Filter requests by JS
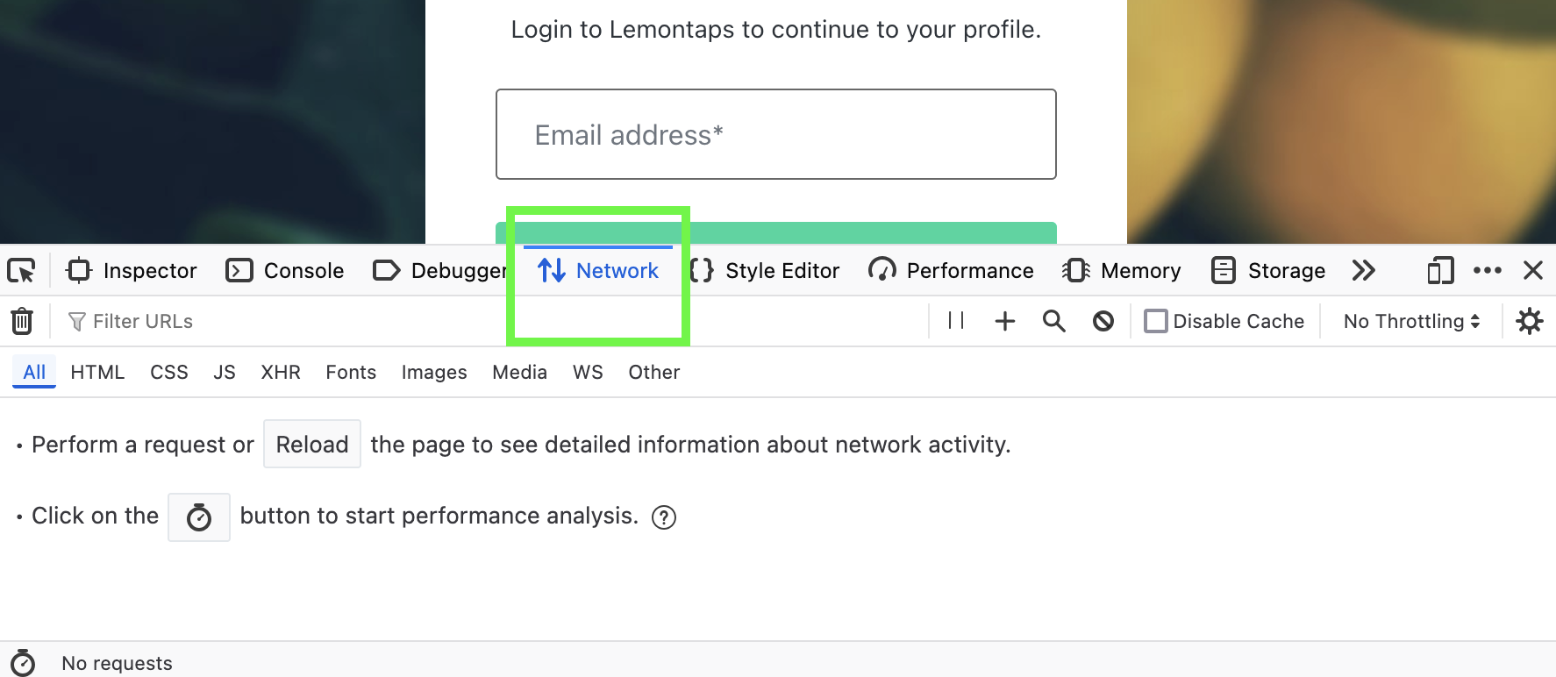This screenshot has height=677, width=1556. pos(225,373)
